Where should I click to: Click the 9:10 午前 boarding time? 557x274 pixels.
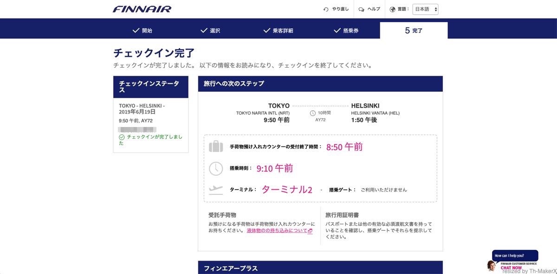(x=275, y=168)
